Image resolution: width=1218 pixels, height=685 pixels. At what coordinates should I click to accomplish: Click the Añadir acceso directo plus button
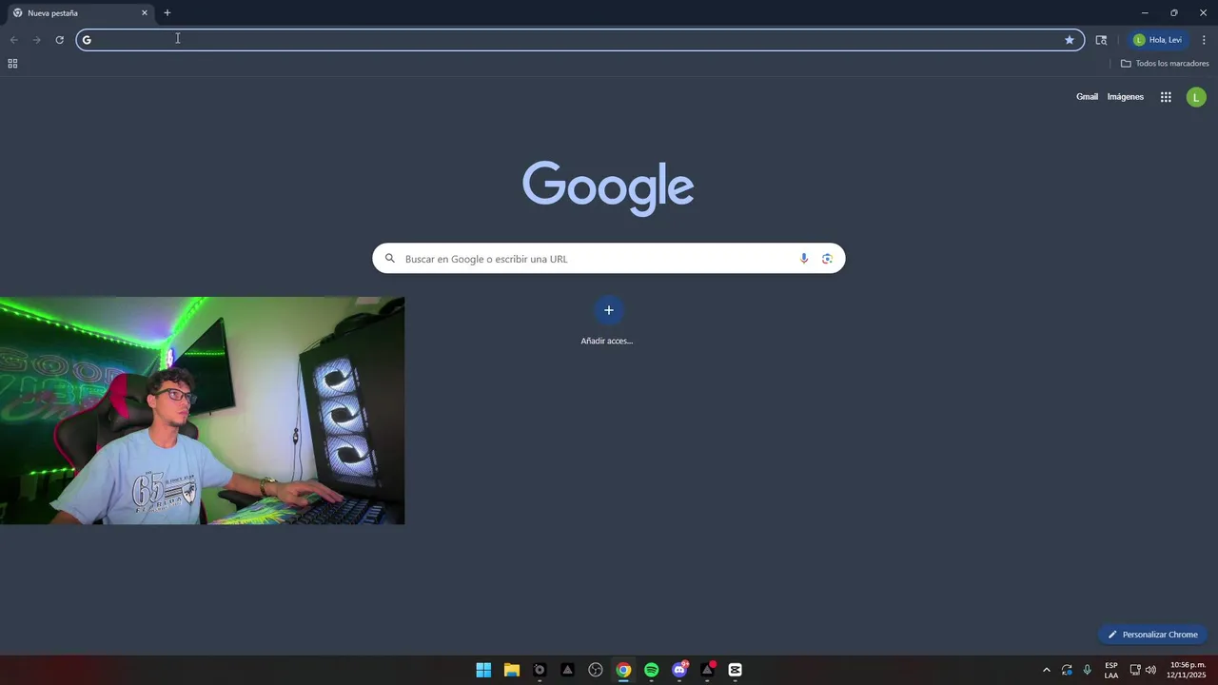click(x=609, y=310)
